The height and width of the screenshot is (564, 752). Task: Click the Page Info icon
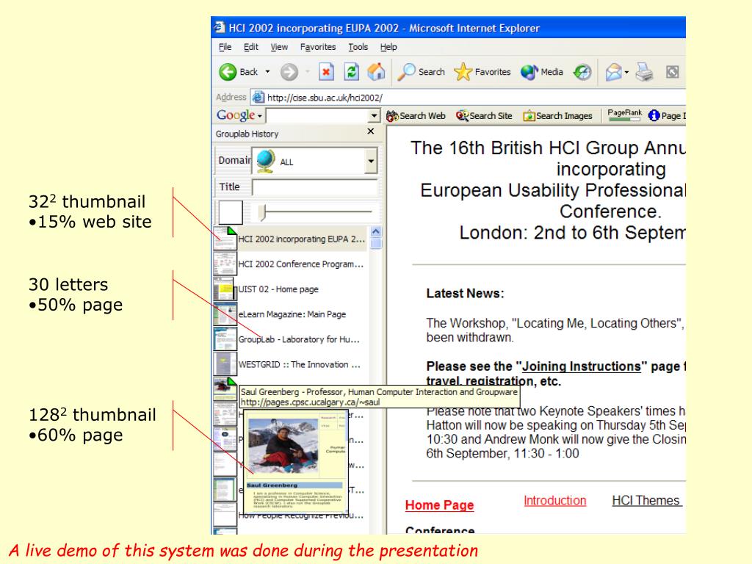[654, 115]
